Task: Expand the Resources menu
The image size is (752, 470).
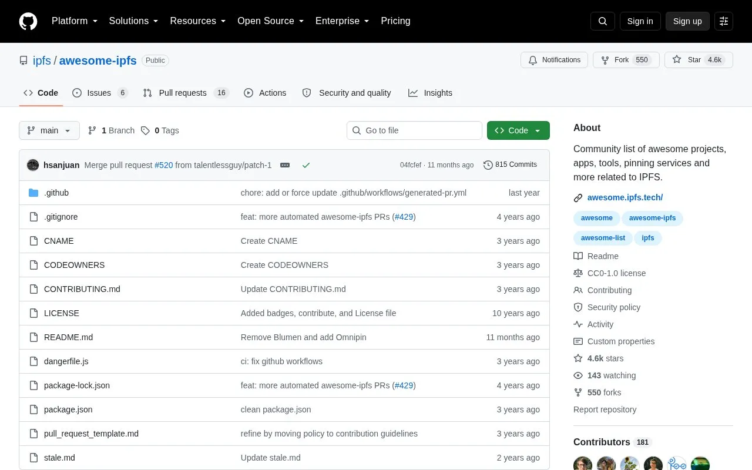Action: (198, 21)
